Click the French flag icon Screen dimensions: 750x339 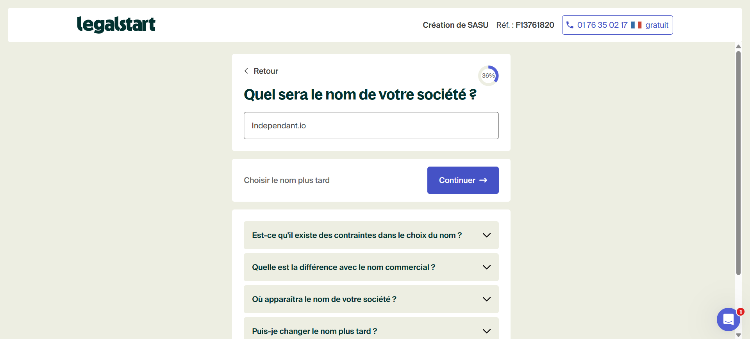(x=636, y=25)
